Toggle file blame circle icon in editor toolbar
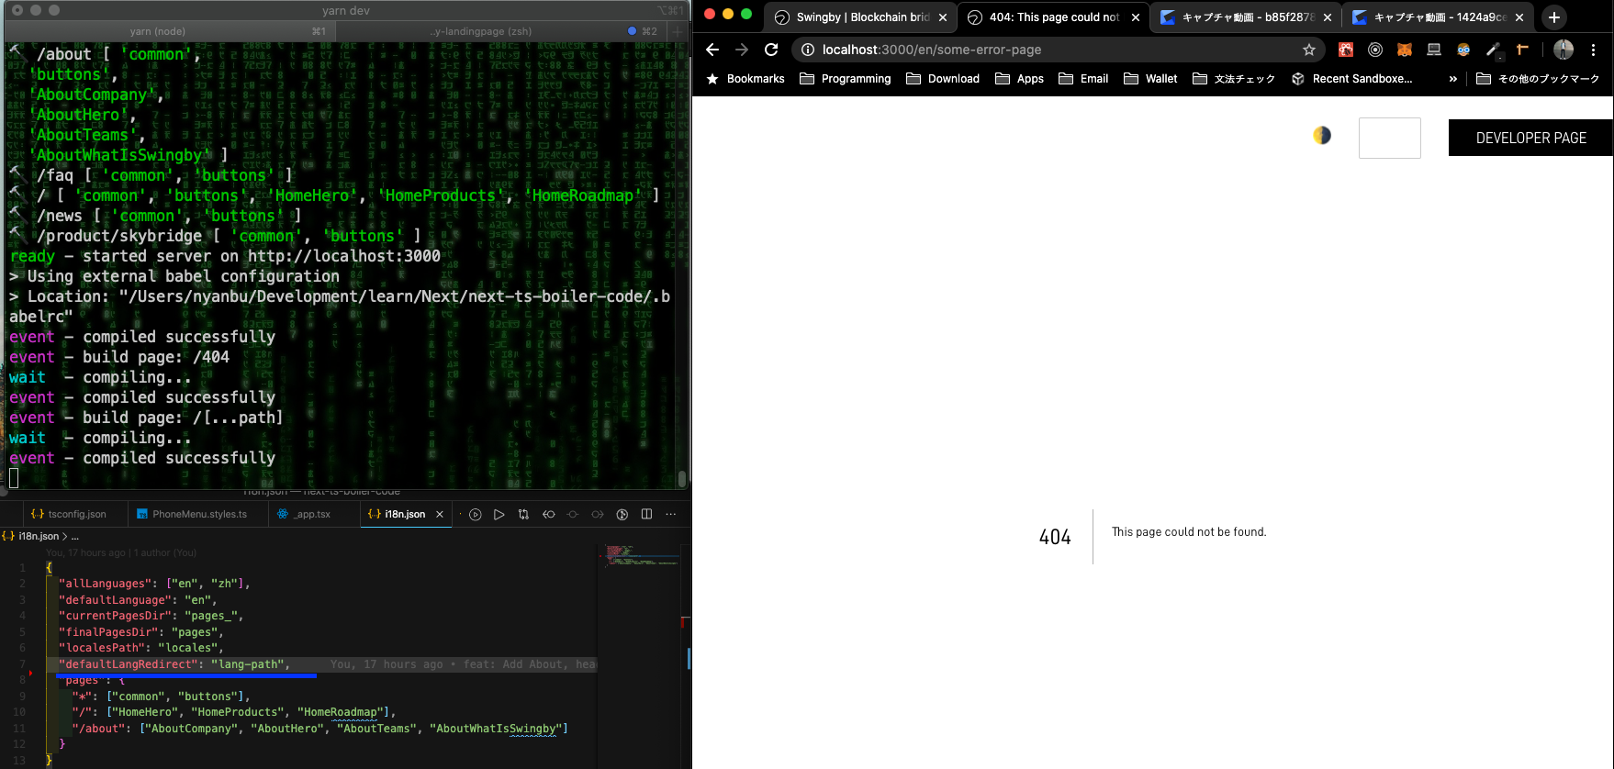The height and width of the screenshot is (769, 1614). tap(622, 515)
